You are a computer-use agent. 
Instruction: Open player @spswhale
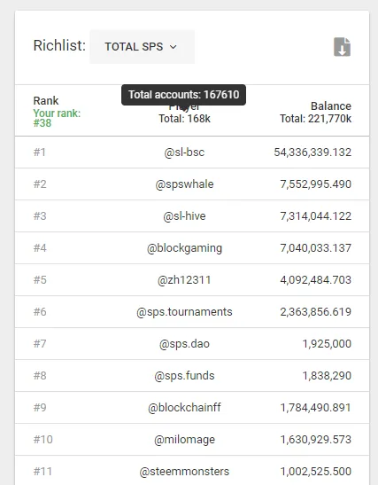point(184,184)
